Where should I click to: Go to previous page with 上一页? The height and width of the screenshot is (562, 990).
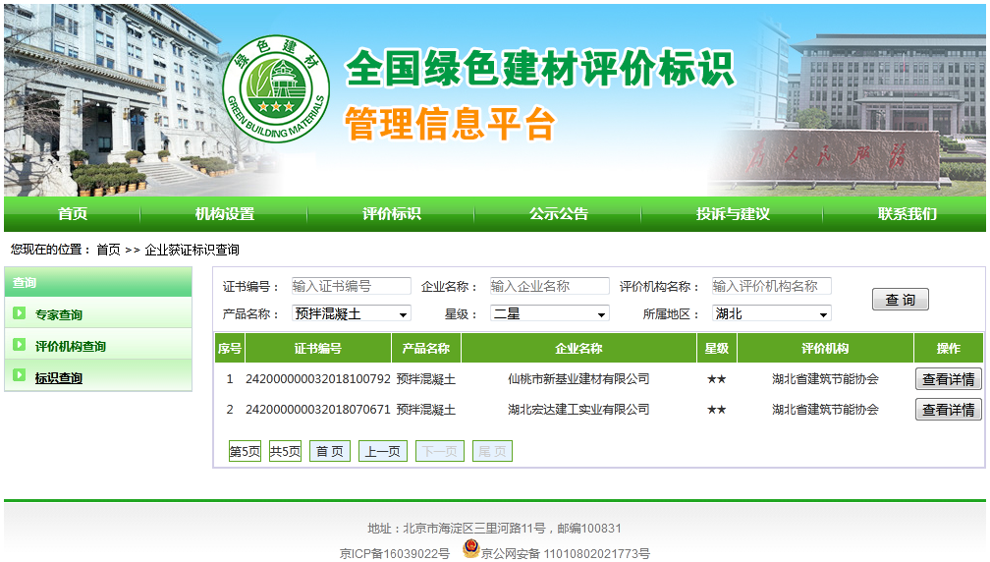[x=382, y=451]
